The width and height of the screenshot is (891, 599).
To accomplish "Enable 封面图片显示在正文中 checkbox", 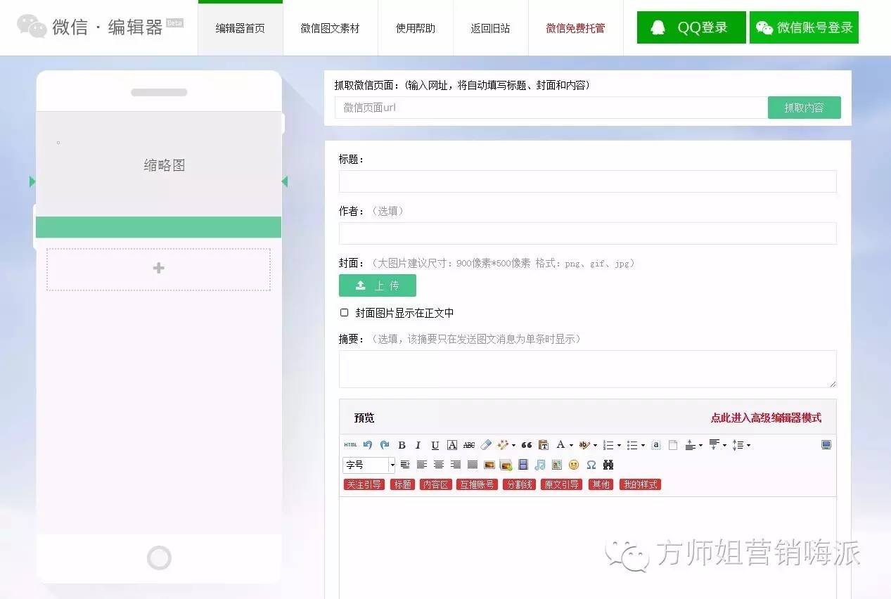I will [344, 312].
